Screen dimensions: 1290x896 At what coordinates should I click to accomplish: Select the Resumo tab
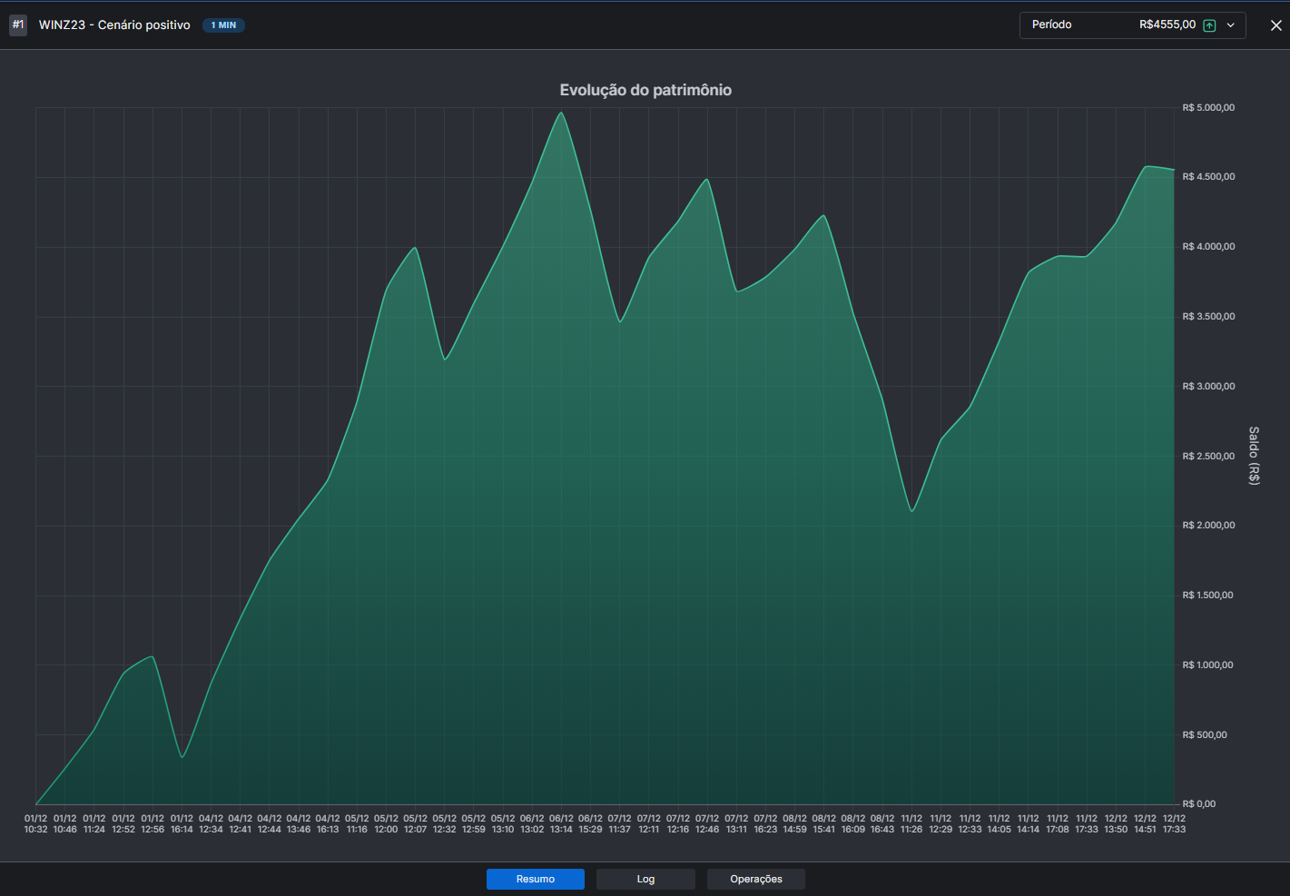coord(535,879)
